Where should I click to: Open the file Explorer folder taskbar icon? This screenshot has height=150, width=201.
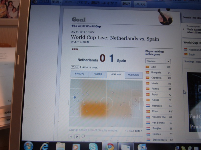pyautogui.click(x=61, y=146)
